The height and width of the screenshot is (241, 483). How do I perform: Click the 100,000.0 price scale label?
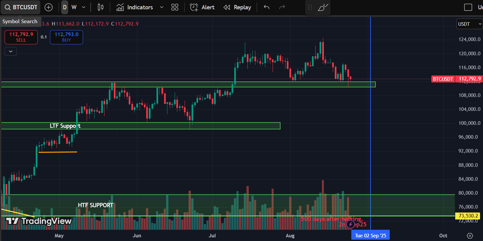tap(469, 123)
